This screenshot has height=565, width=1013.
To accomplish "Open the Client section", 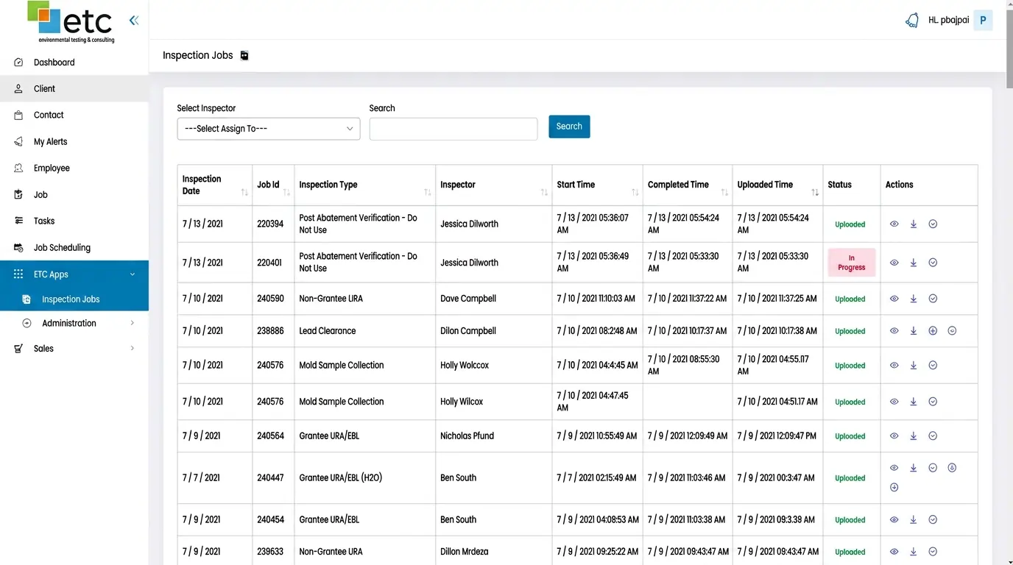I will [74, 89].
